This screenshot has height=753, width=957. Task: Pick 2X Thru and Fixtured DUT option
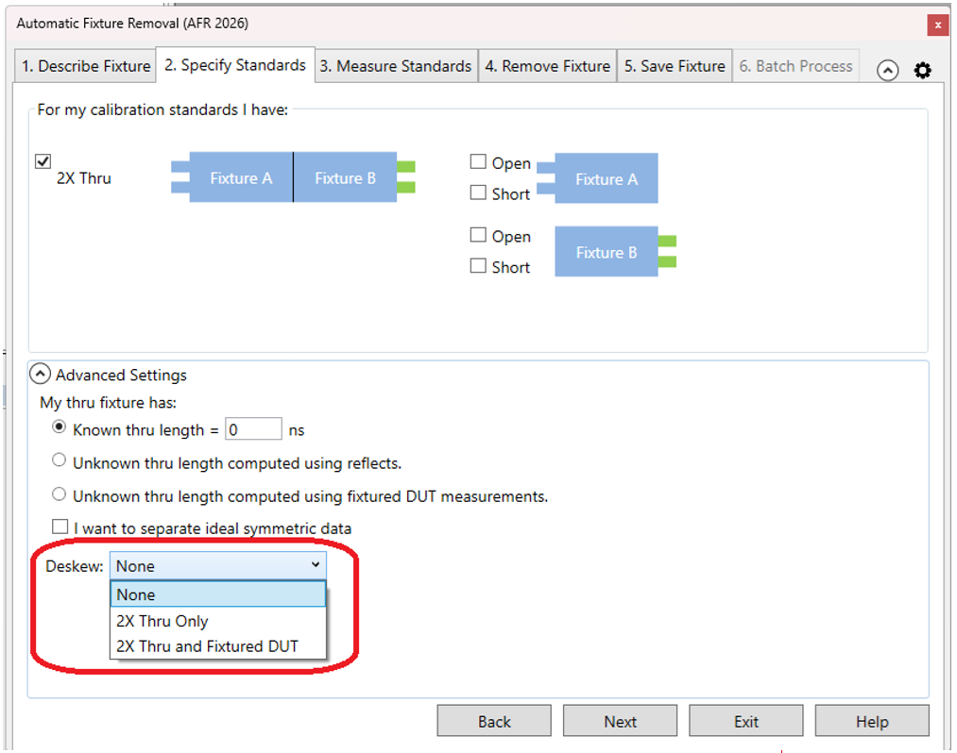tap(207, 646)
